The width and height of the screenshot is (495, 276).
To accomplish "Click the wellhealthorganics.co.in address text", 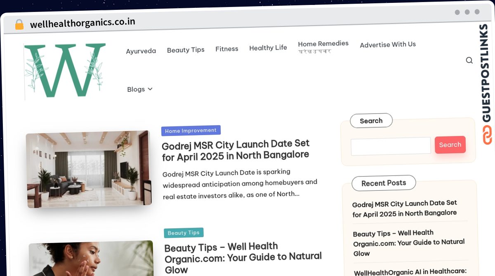I will tap(82, 23).
